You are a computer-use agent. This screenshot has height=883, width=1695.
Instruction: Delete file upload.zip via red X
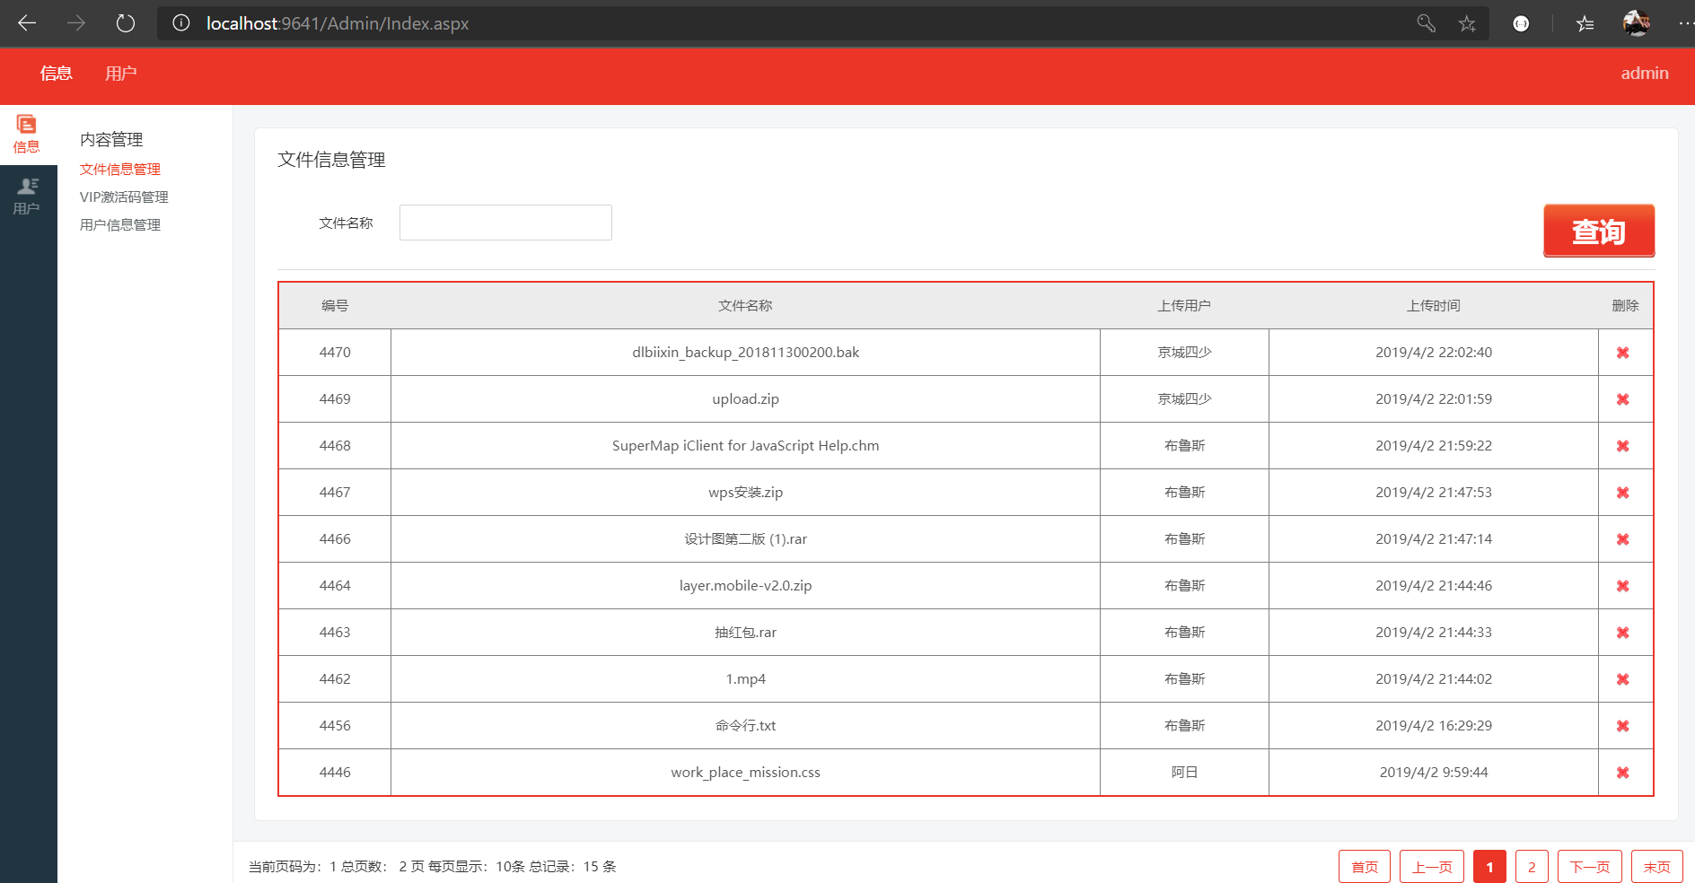[x=1622, y=399]
